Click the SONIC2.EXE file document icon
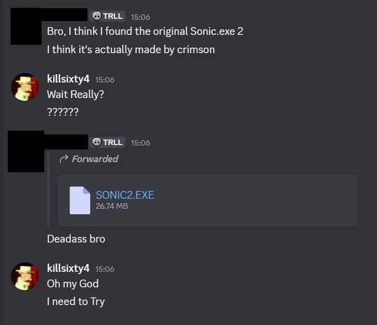Image resolution: width=377 pixels, height=325 pixels. (80, 200)
